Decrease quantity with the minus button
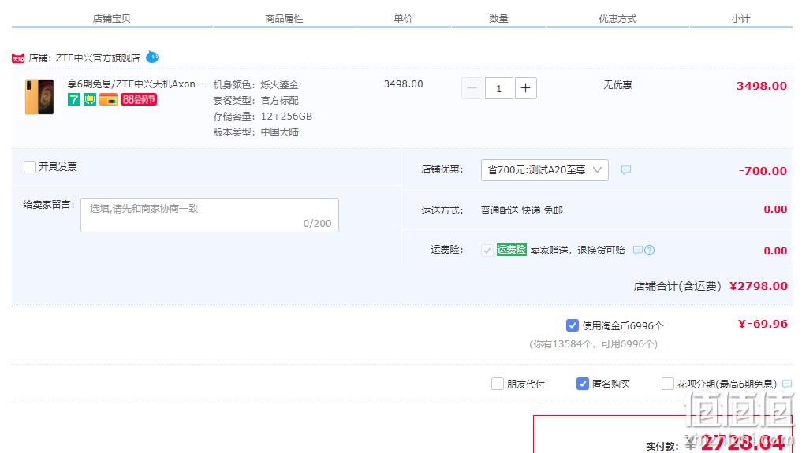802x453 pixels. point(472,88)
